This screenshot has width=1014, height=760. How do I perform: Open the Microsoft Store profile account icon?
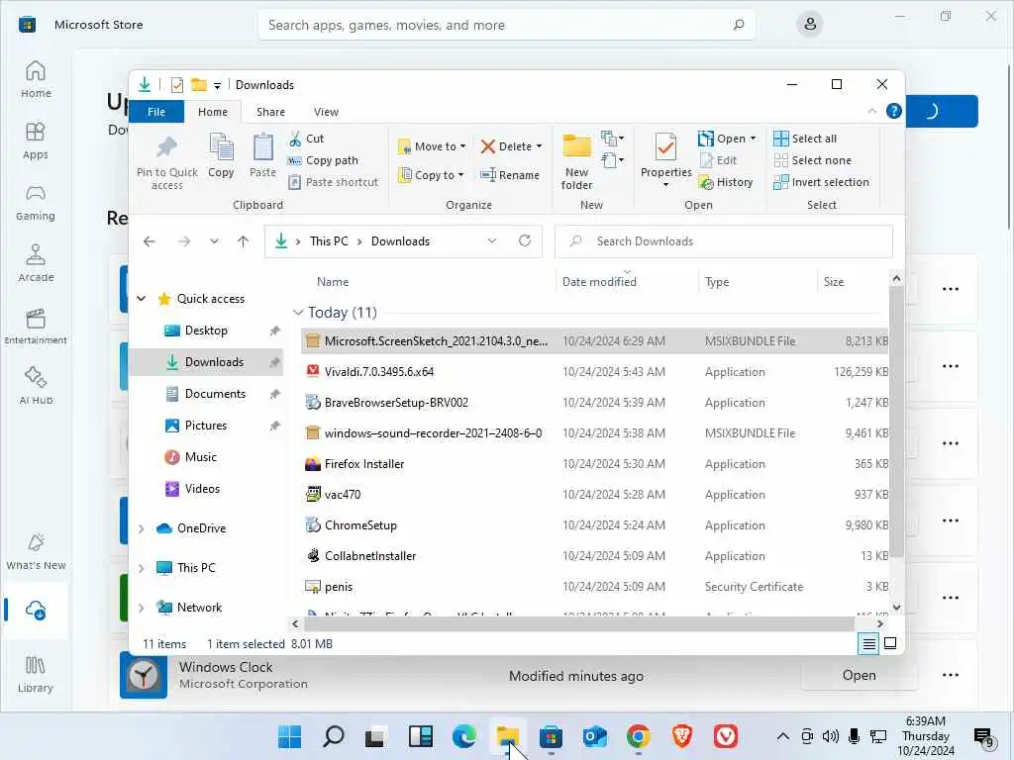pos(810,25)
